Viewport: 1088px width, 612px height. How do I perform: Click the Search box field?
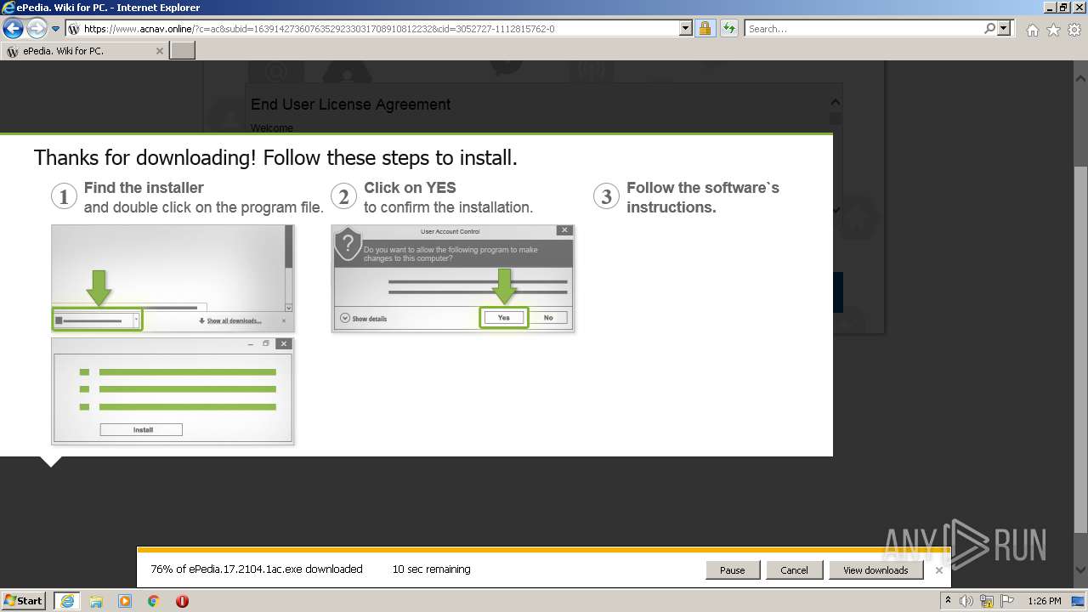point(863,29)
